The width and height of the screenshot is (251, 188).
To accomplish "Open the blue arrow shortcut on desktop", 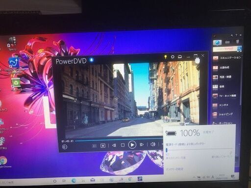I will click(x=14, y=63).
